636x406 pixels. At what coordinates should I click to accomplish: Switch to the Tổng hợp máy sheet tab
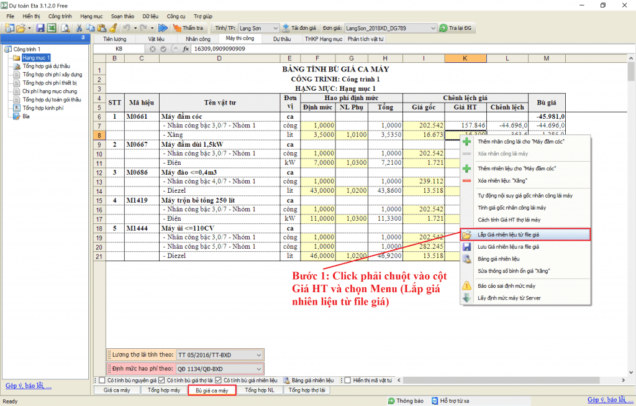pos(164,390)
